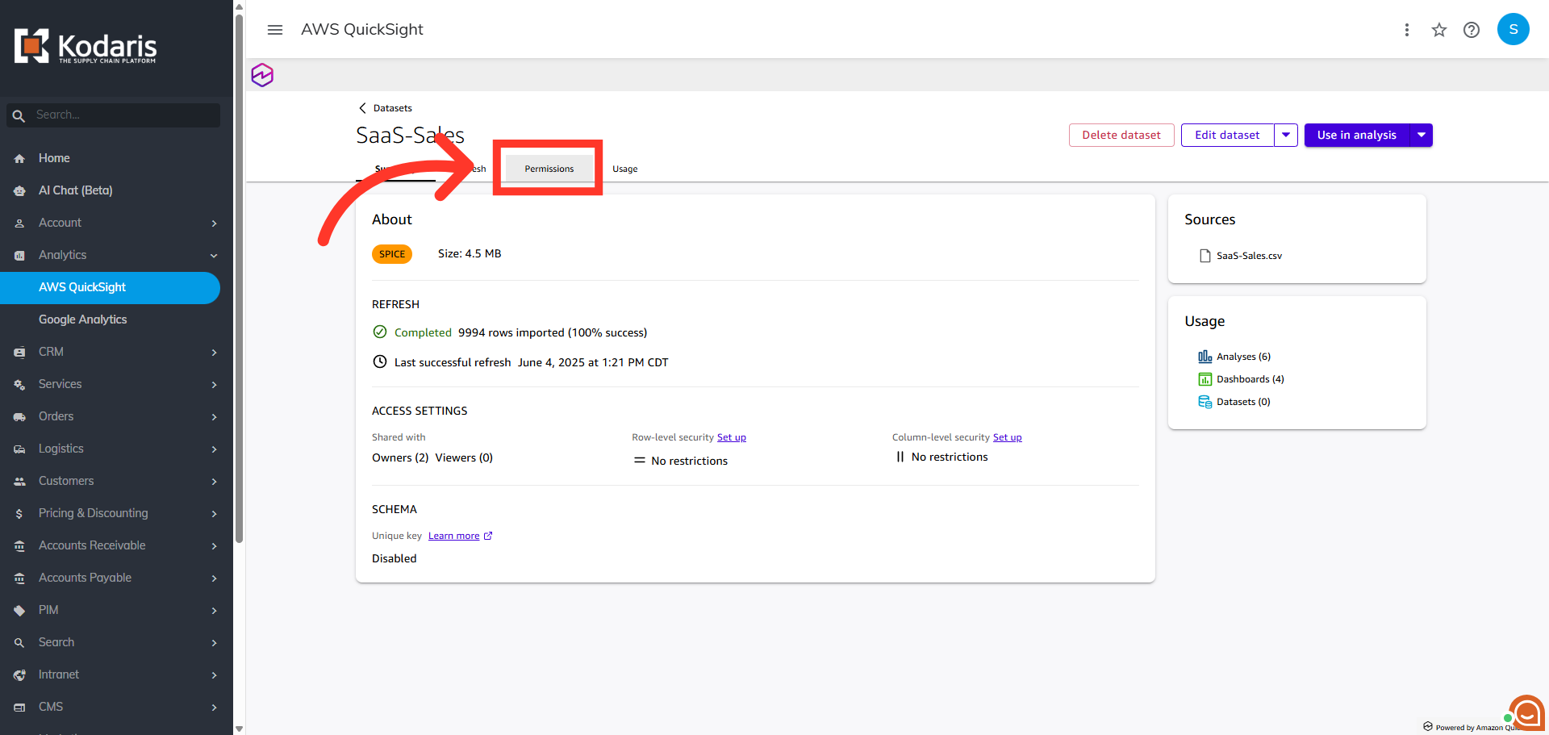This screenshot has width=1549, height=735.
Task: Expand the Services chevron
Action: (214, 385)
